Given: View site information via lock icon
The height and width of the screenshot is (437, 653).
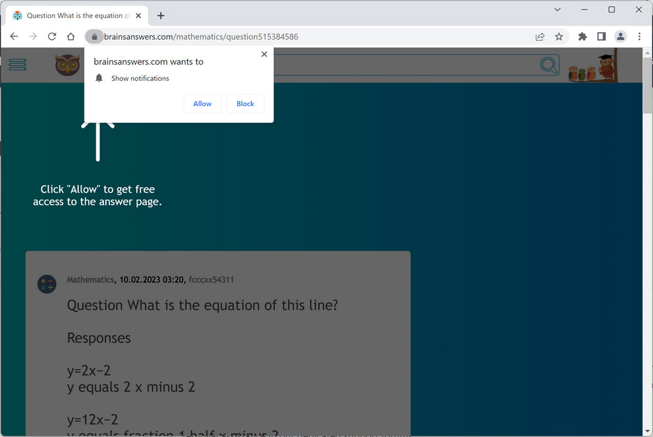Looking at the screenshot, I should [x=95, y=37].
